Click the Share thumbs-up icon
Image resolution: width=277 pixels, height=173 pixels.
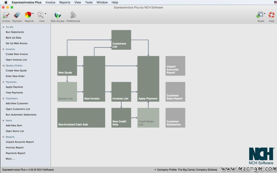[260, 15]
